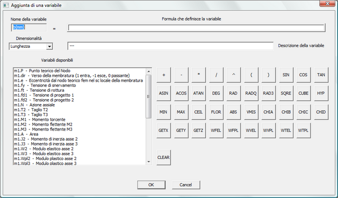Click the HYP function button
The width and height of the screenshot is (338, 198).
coord(321,93)
